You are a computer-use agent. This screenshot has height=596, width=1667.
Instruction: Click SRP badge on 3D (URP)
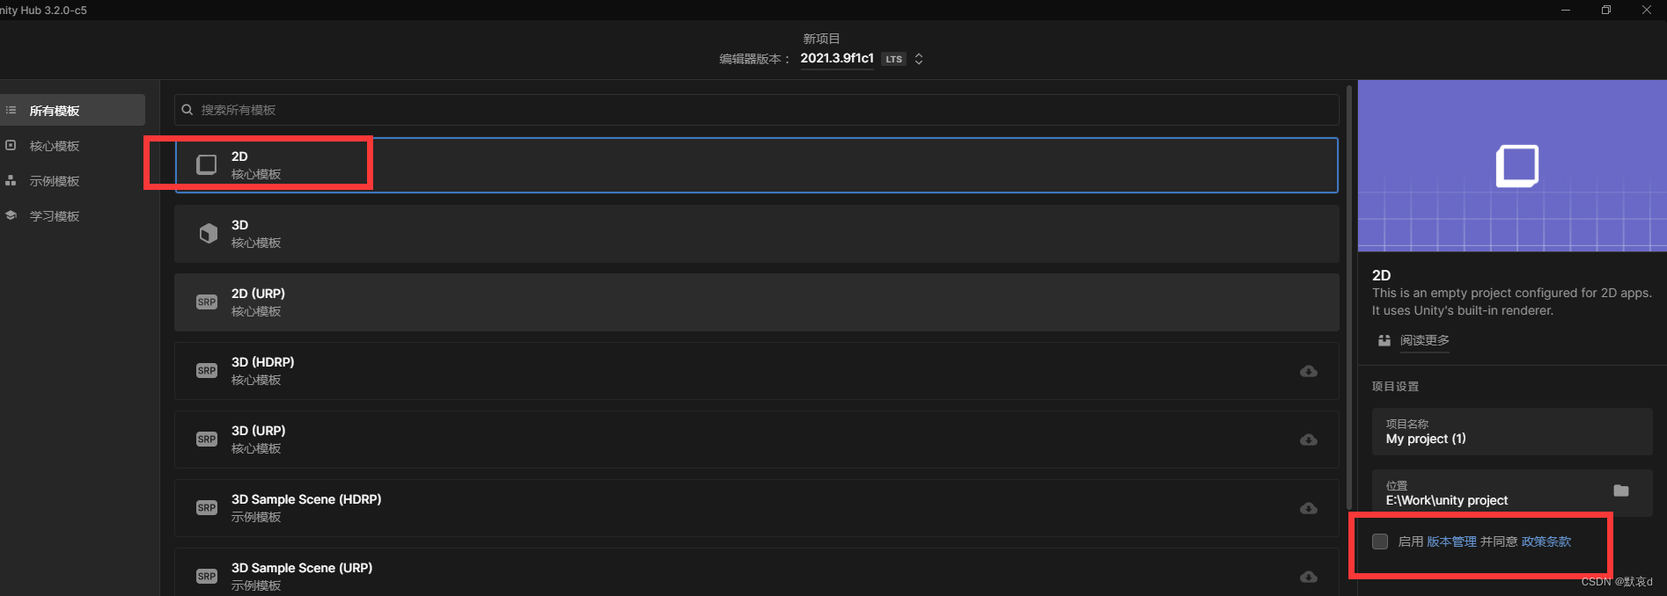[207, 440]
